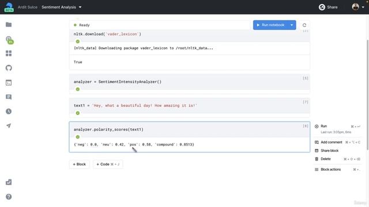
Task: Expand Run notebook dropdown arrow
Action: coord(292,25)
